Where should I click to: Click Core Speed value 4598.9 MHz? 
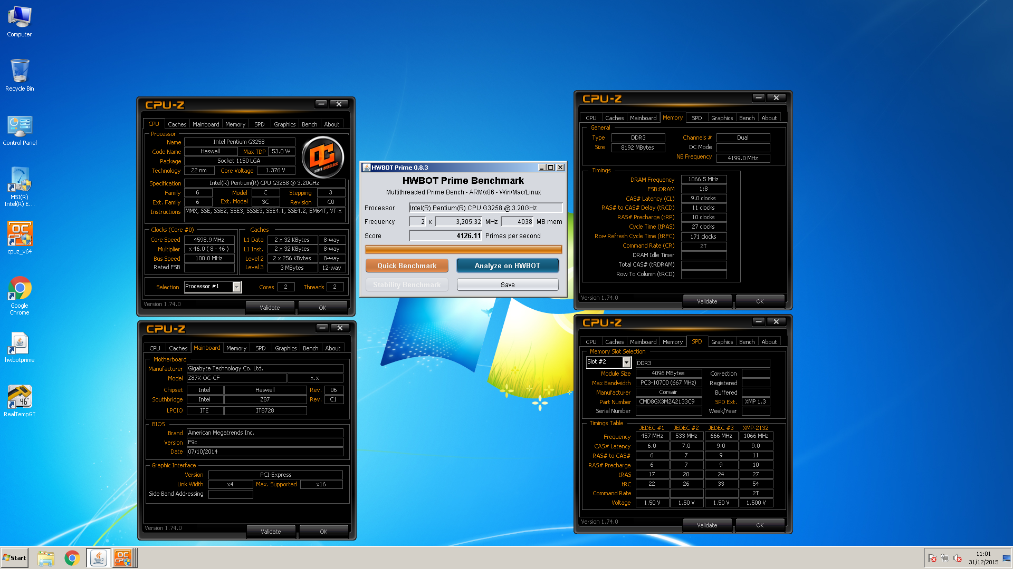click(209, 240)
